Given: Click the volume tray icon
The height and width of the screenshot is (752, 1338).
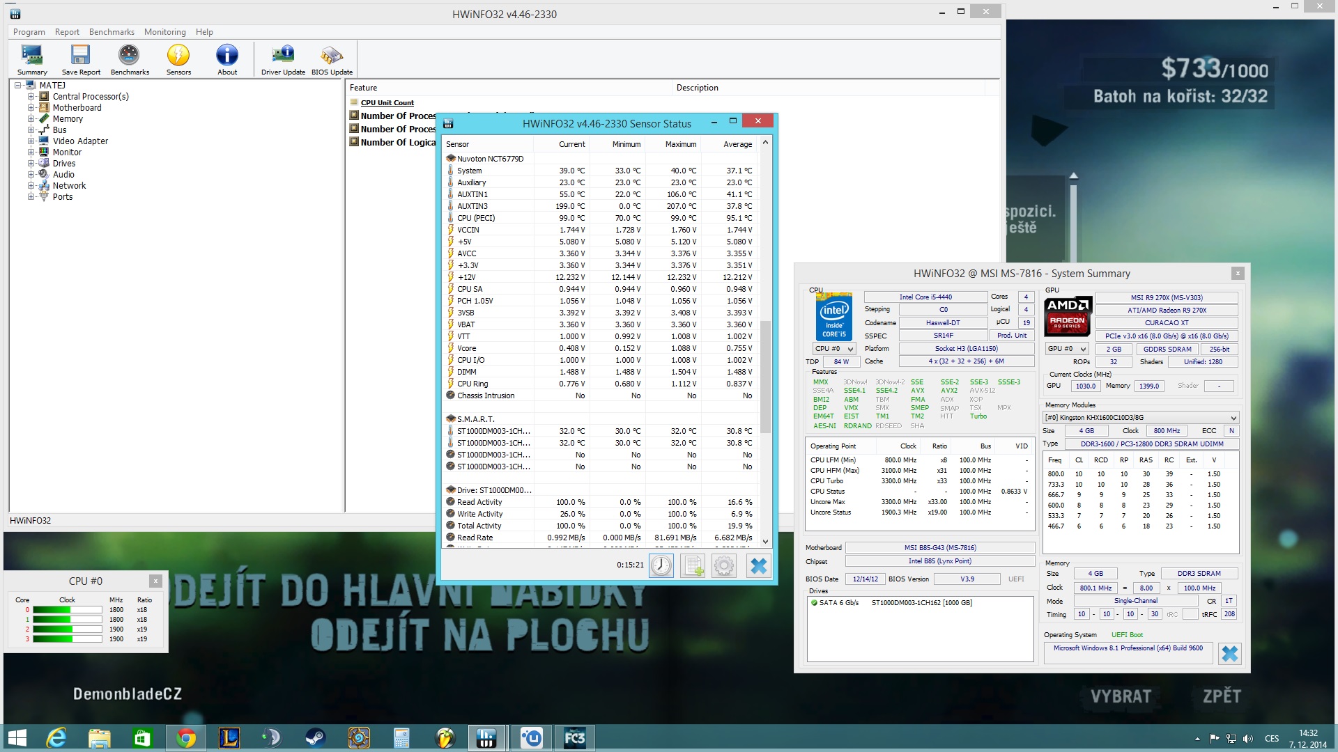Looking at the screenshot, I should (1248, 739).
